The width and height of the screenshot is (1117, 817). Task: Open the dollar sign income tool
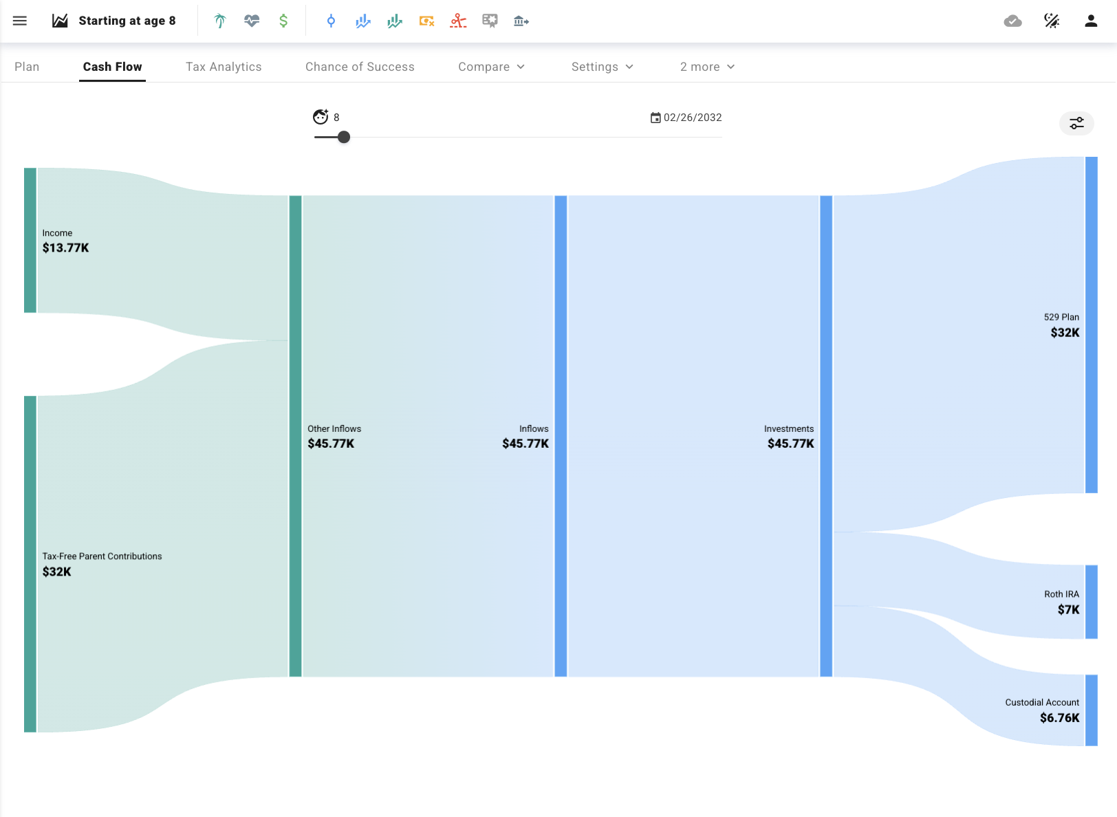click(283, 21)
